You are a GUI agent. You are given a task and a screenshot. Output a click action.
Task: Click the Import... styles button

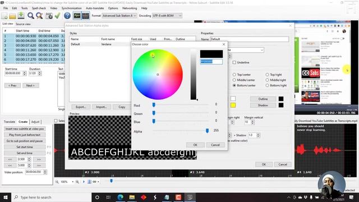tap(102, 107)
